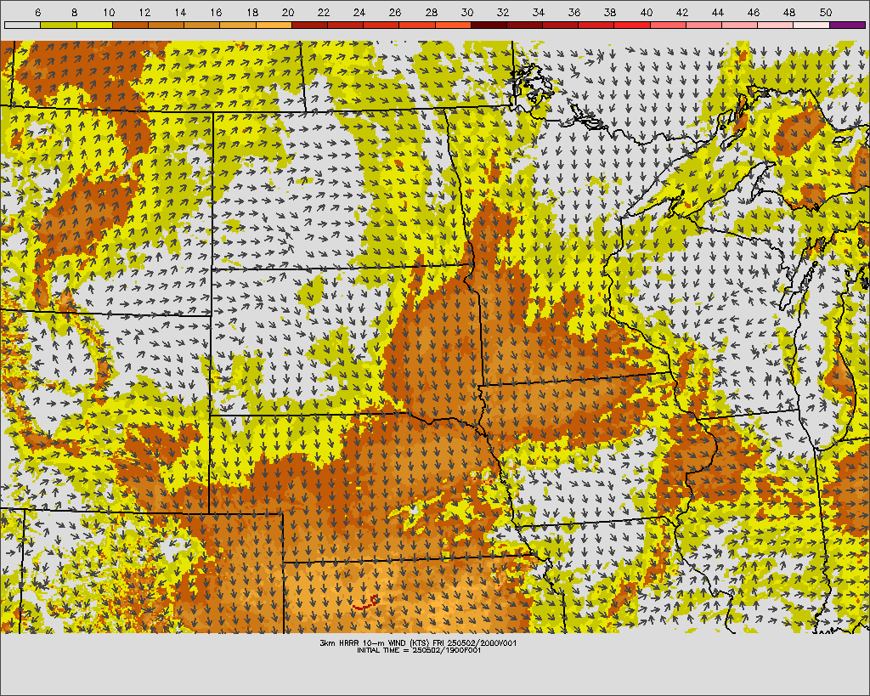Click the bright red 38–40 knots swatch

[x=632, y=25]
